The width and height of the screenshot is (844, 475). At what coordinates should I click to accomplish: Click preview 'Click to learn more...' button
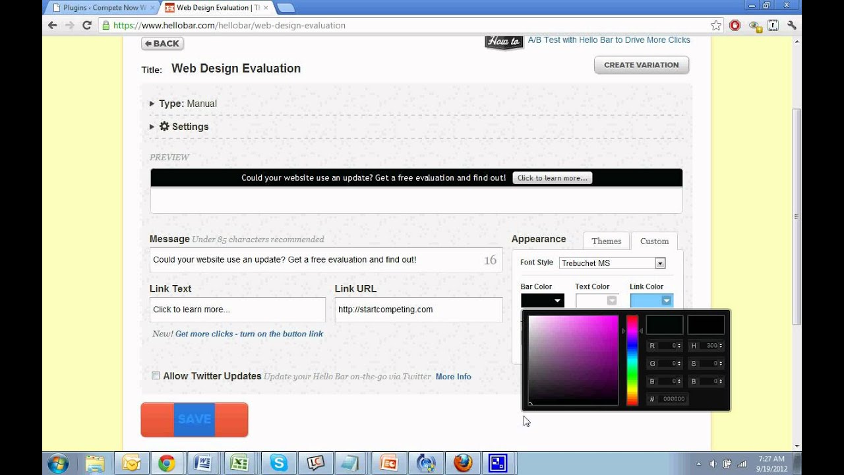[x=552, y=178]
